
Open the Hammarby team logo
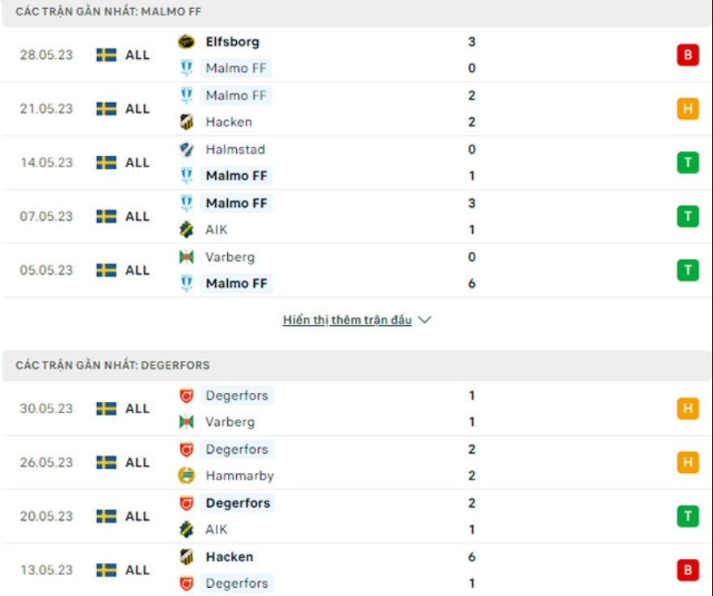tap(187, 476)
